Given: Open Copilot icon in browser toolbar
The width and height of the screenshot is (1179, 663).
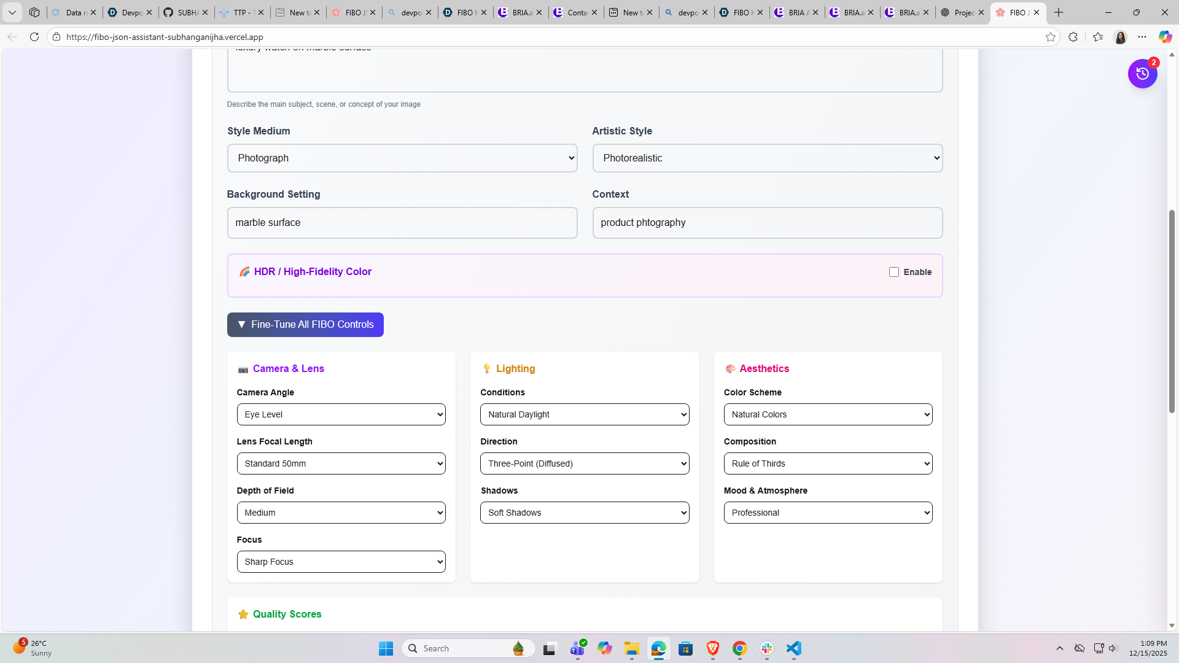Looking at the screenshot, I should (1165, 37).
